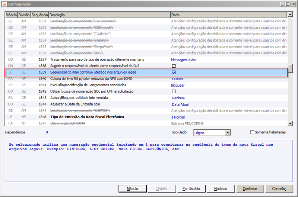
Task: Open the Histórico button
Action: click(221, 189)
